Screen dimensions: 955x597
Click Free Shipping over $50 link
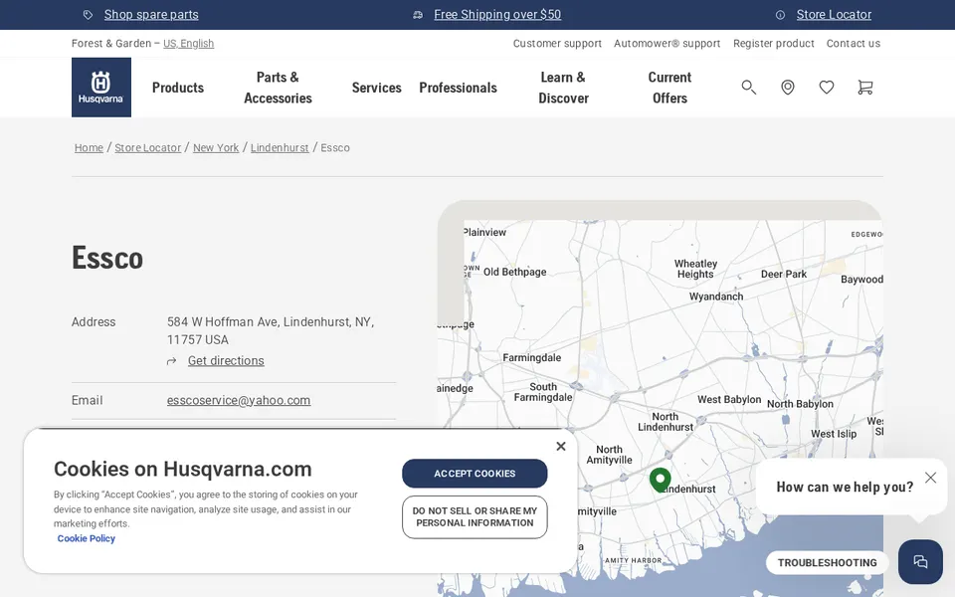pyautogui.click(x=497, y=15)
